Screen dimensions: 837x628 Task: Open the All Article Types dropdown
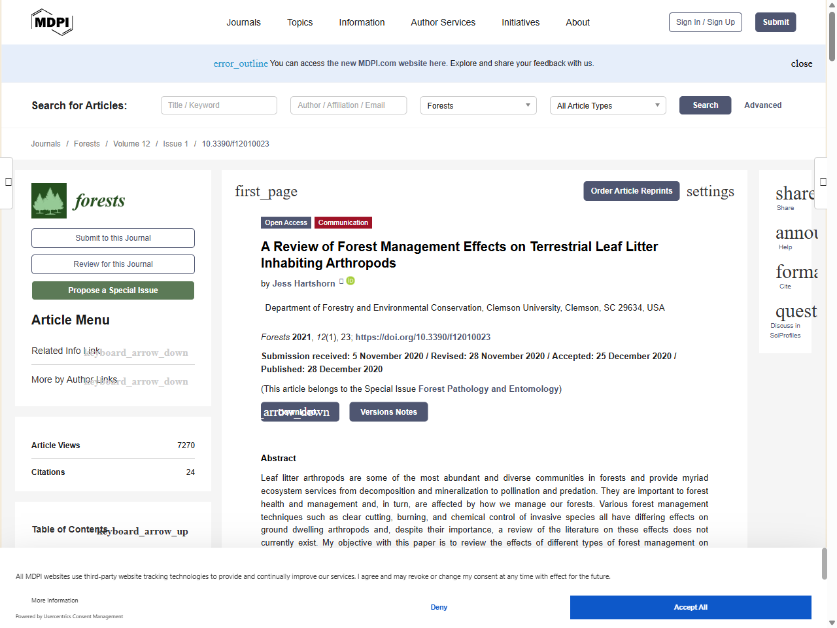point(607,105)
